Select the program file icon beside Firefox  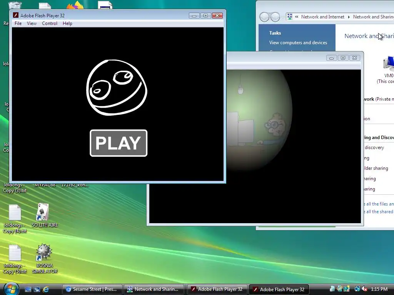coord(105,5)
